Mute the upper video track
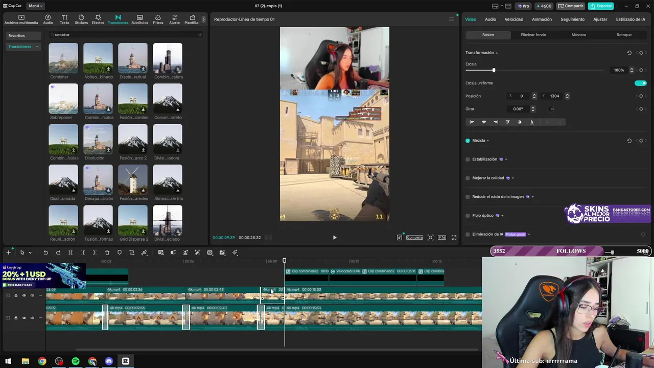 [32, 295]
